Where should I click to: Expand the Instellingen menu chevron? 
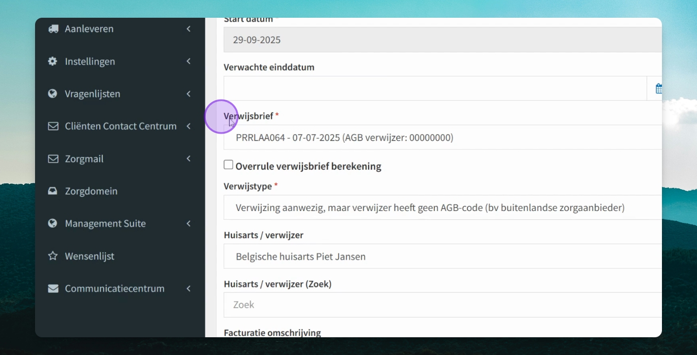tap(189, 61)
